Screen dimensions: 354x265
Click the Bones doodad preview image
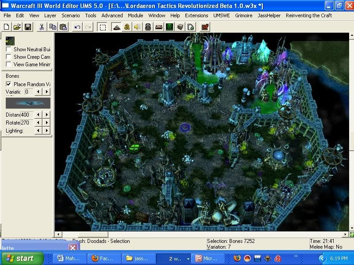click(28, 103)
